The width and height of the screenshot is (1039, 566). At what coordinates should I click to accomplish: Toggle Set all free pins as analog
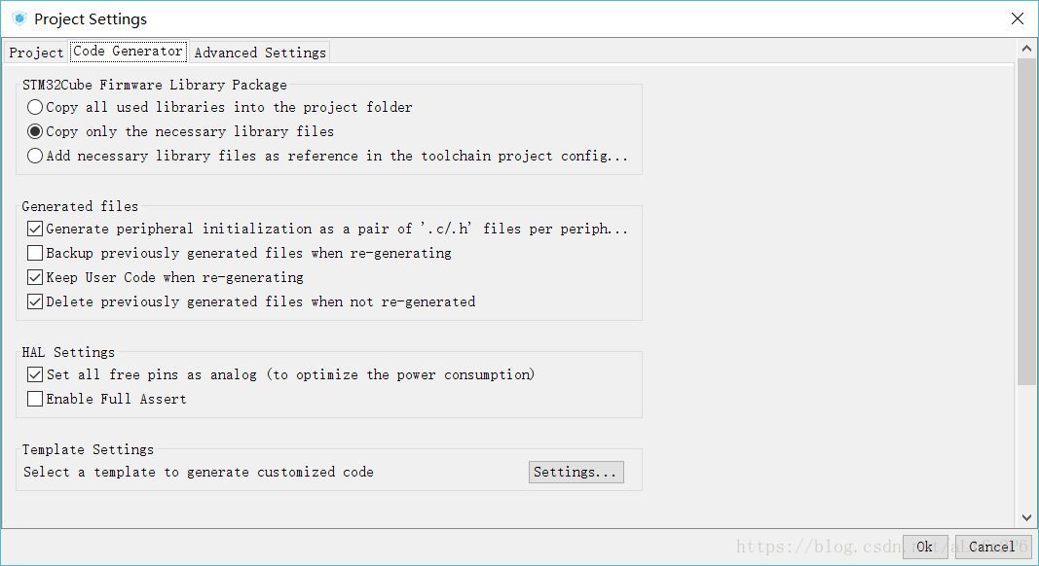coord(35,374)
